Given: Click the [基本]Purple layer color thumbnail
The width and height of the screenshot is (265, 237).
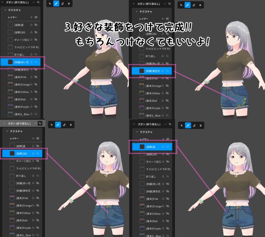Looking at the screenshot, I should [x=10, y=106].
